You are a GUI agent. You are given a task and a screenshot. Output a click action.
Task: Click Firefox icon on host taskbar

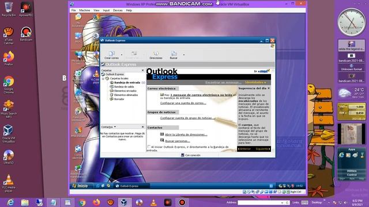point(96,202)
